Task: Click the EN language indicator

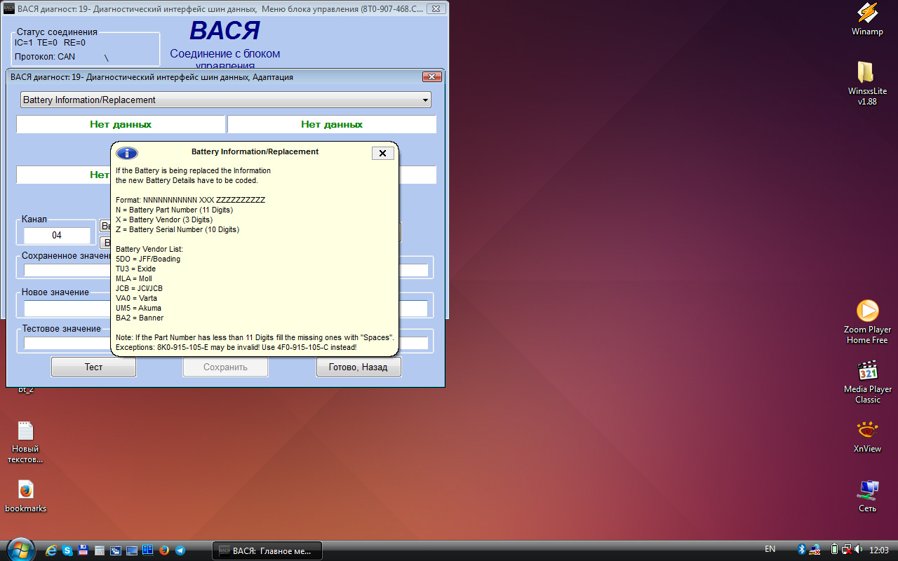Action: (x=770, y=550)
